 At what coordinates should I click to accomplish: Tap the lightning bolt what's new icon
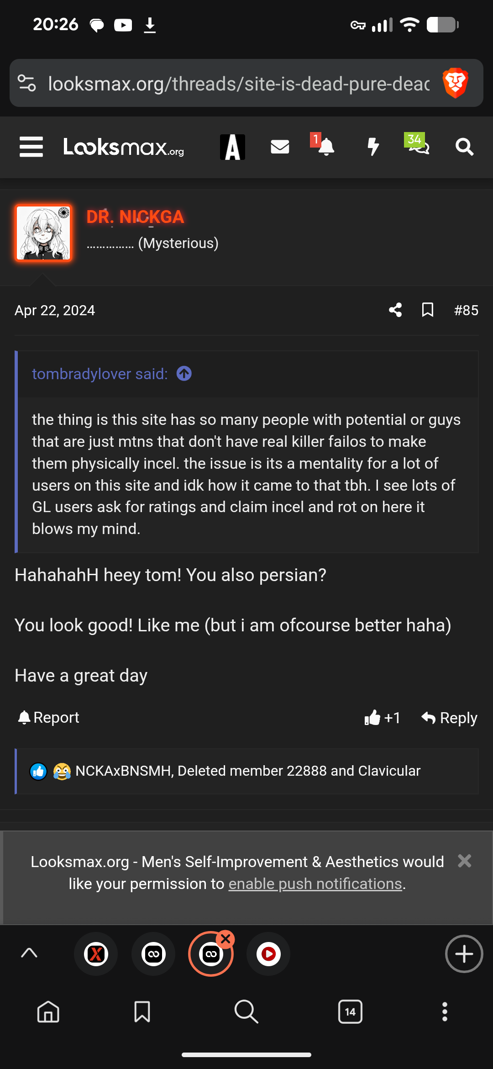tap(373, 147)
